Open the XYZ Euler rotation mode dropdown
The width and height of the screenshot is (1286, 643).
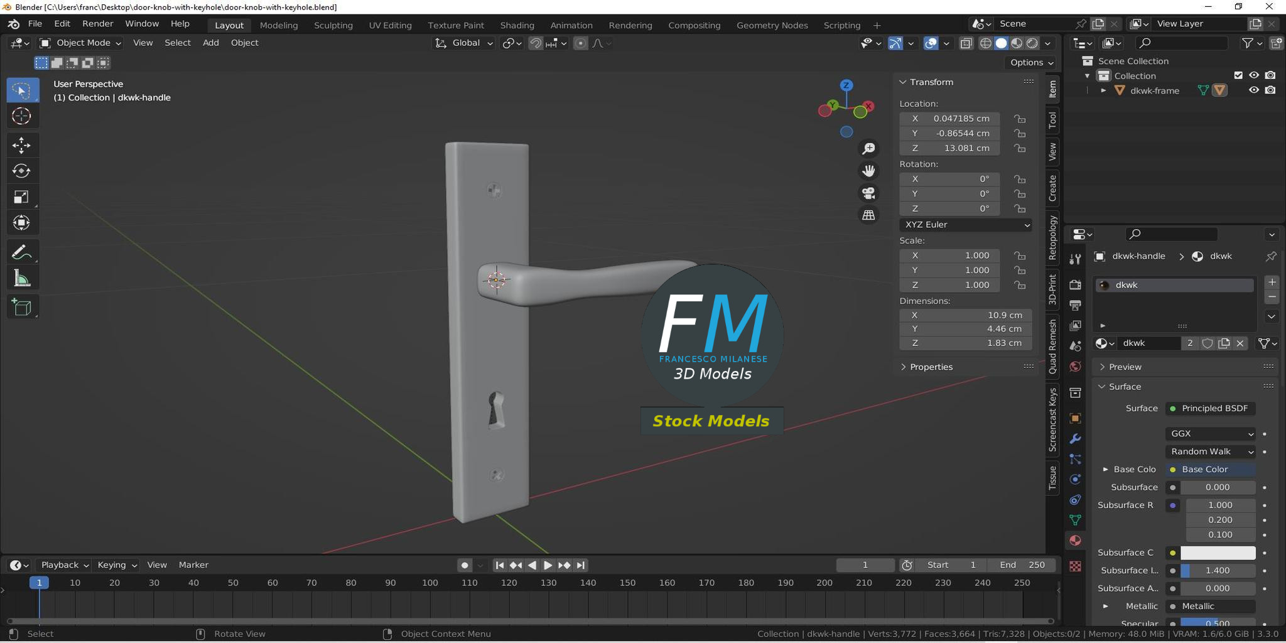[x=964, y=224]
